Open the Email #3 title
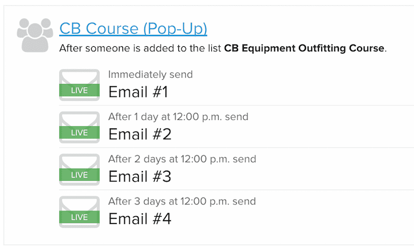The image size is (414, 247). click(x=140, y=176)
